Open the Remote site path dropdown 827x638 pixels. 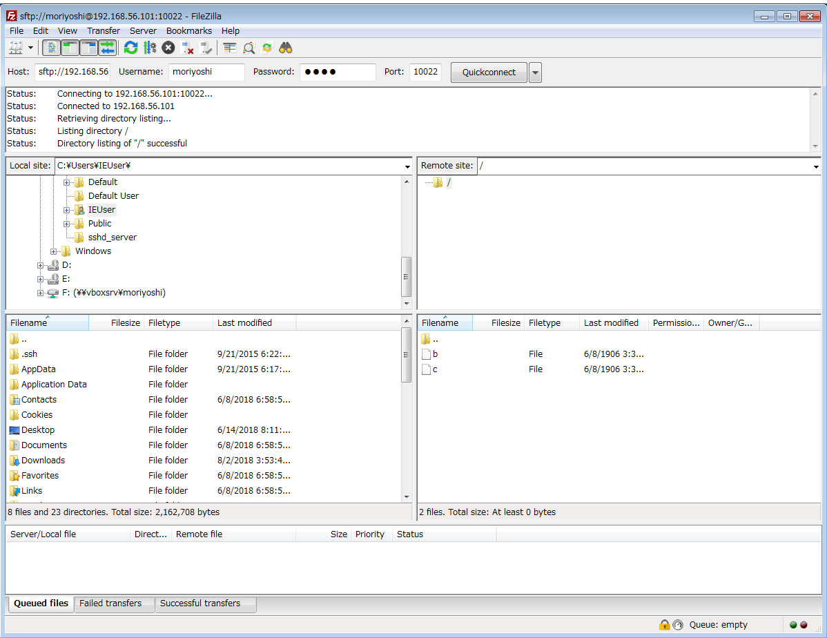pos(816,166)
